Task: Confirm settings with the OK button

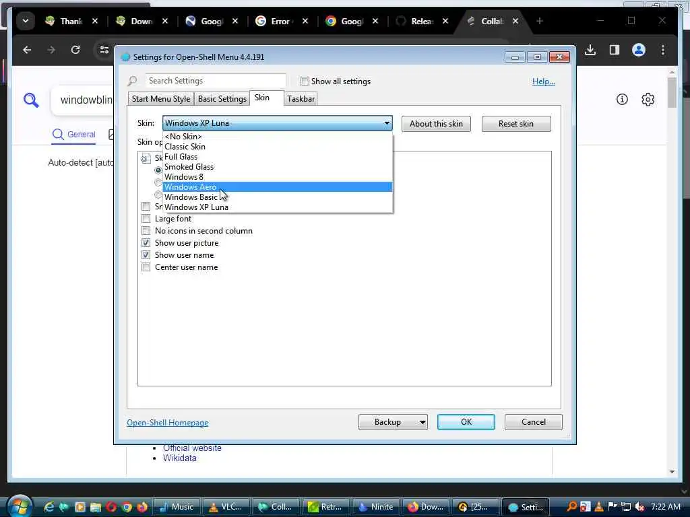Action: [466, 422]
